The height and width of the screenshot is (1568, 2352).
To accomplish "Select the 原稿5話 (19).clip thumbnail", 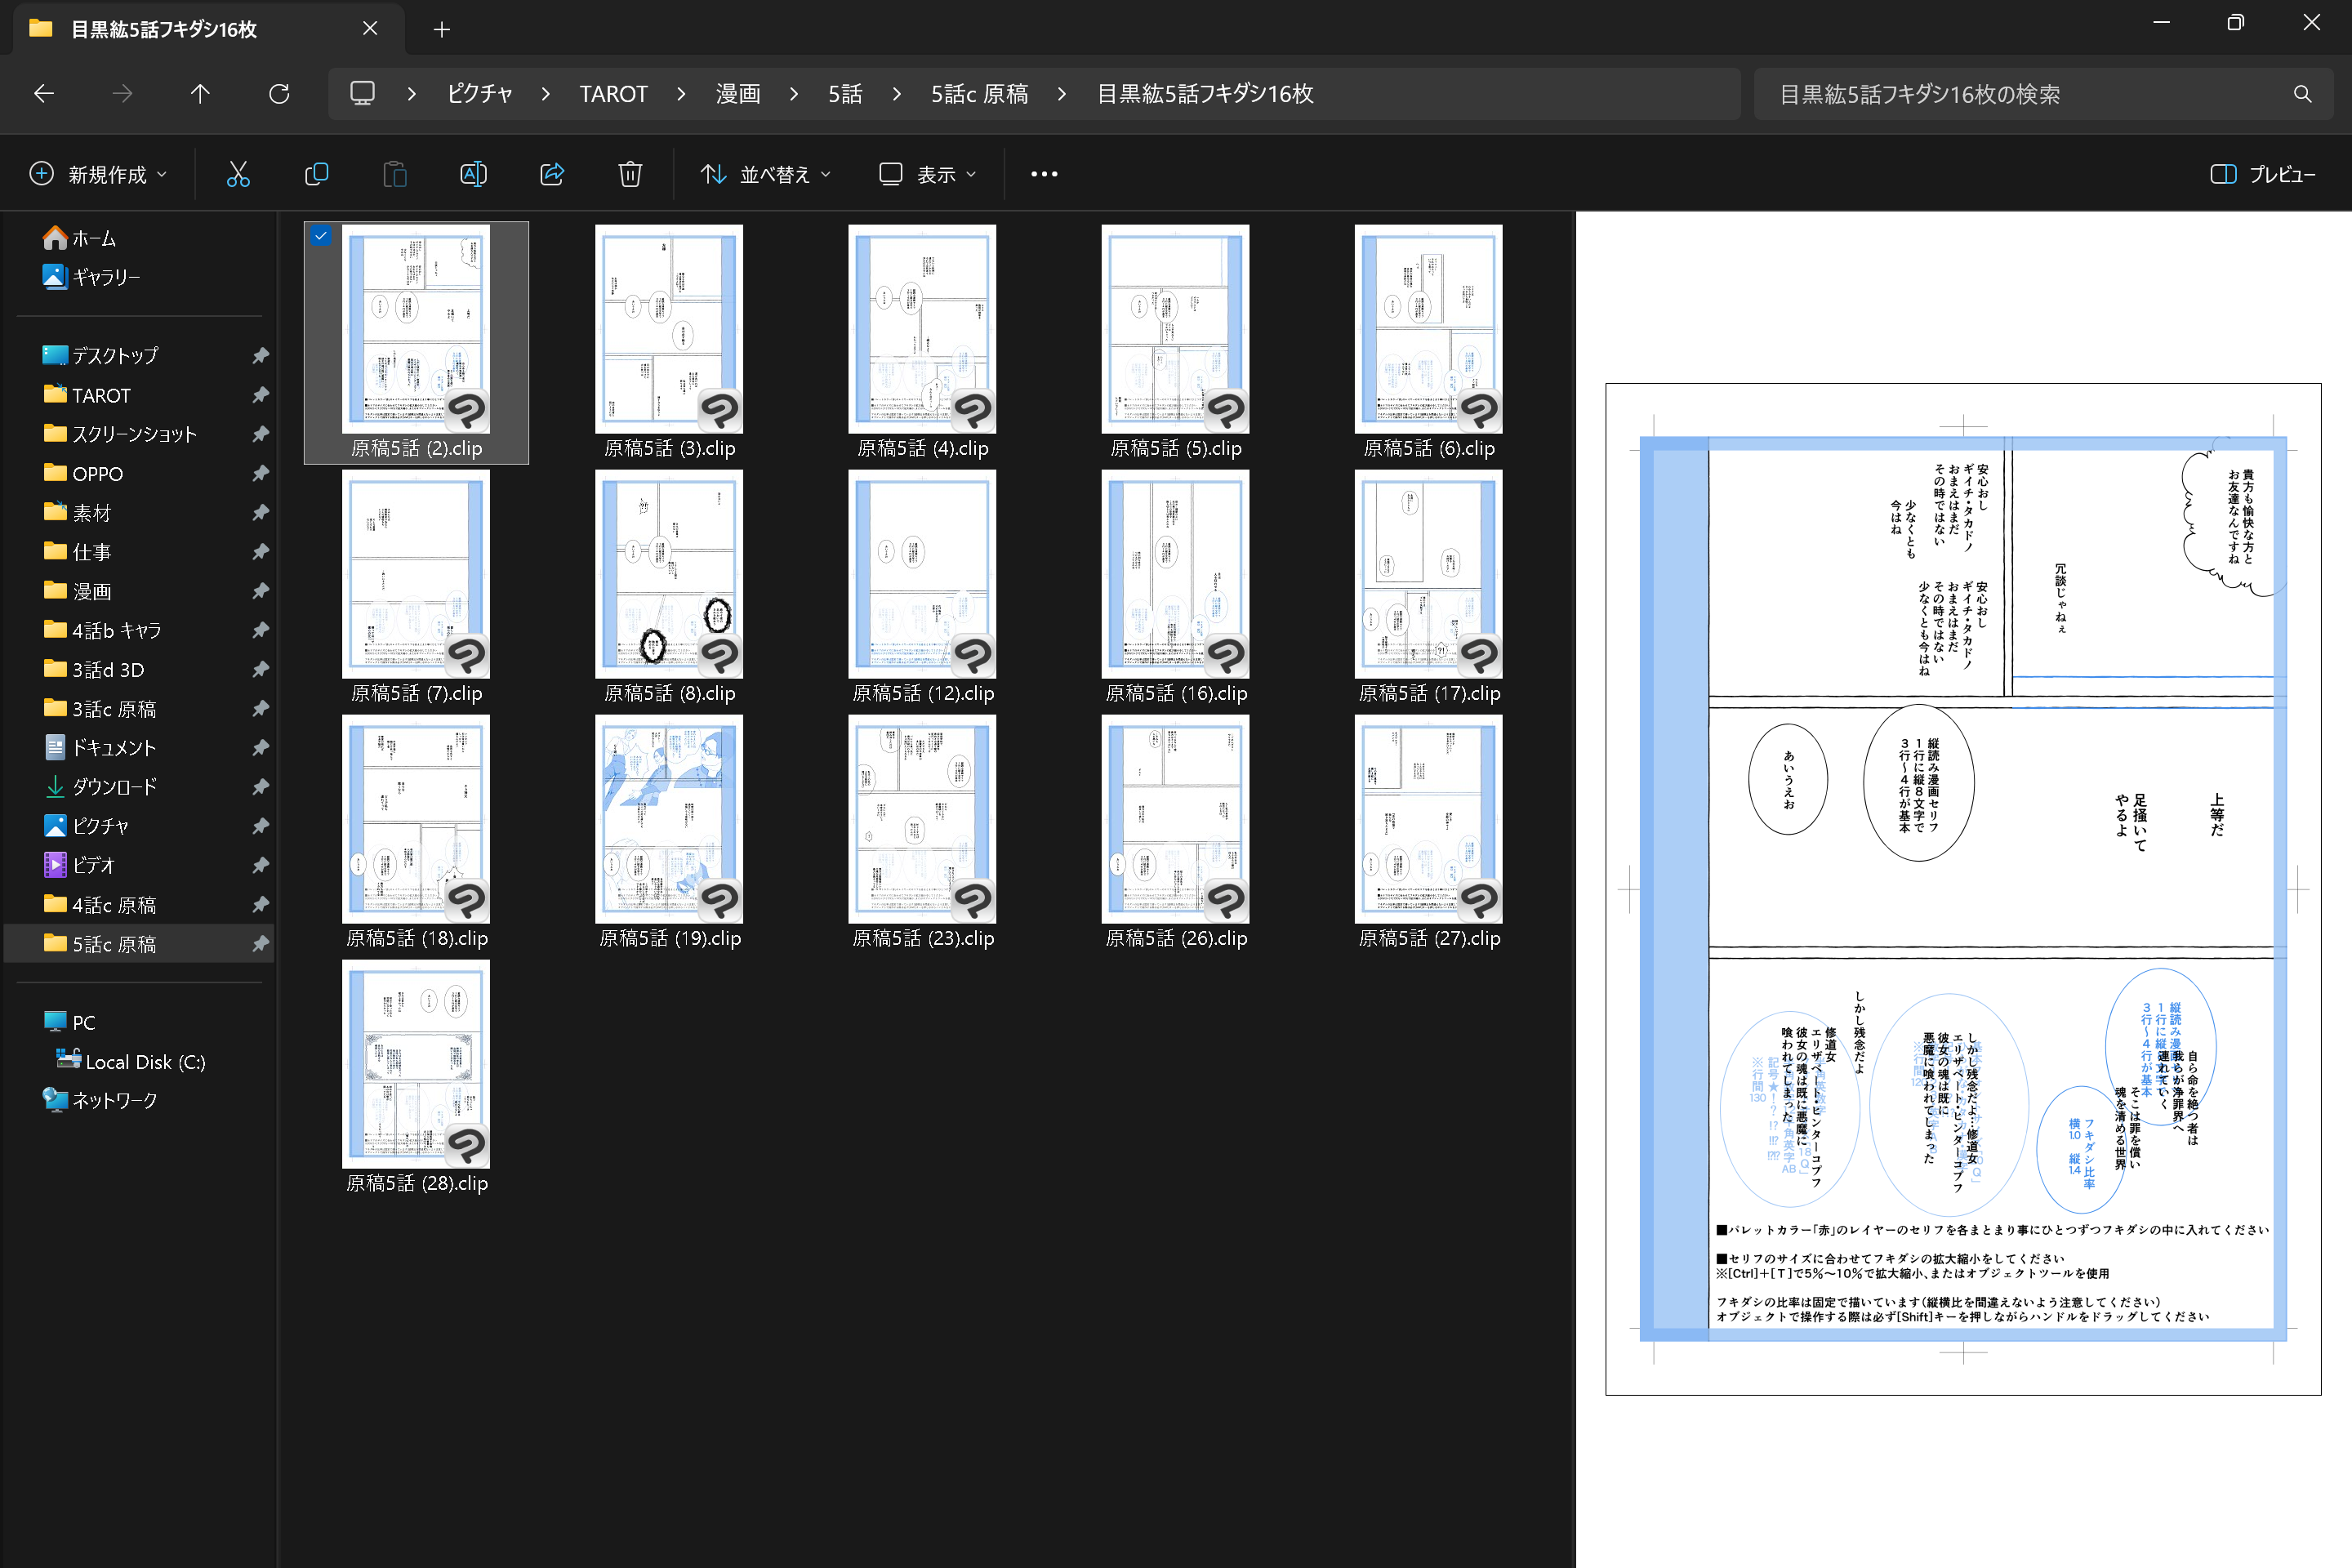I will [669, 820].
